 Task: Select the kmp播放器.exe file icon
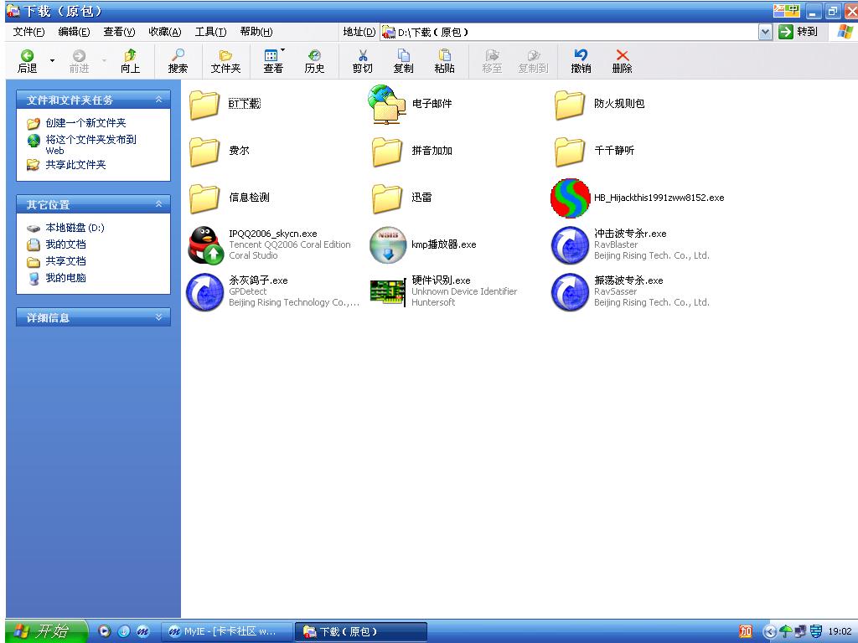point(388,245)
